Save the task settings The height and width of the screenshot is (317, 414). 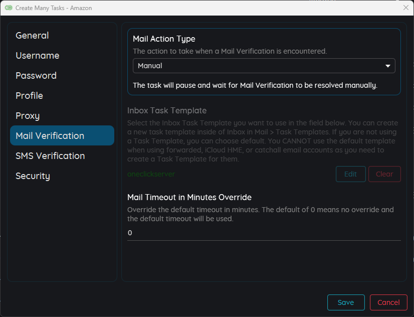pos(346,302)
